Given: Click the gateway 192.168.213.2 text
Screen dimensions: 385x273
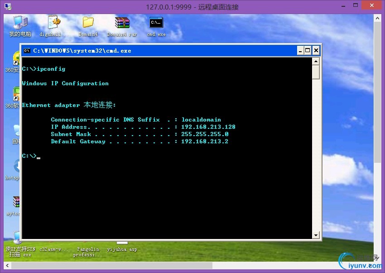Looking at the screenshot, I should click(x=205, y=141).
